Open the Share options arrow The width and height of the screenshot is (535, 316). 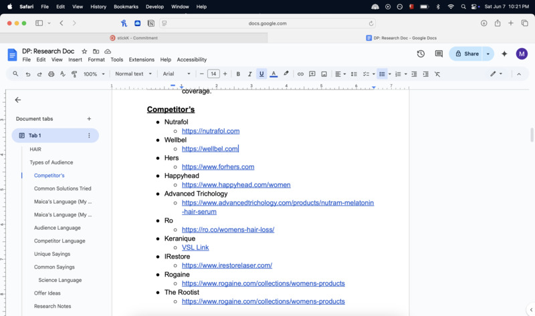click(x=488, y=53)
